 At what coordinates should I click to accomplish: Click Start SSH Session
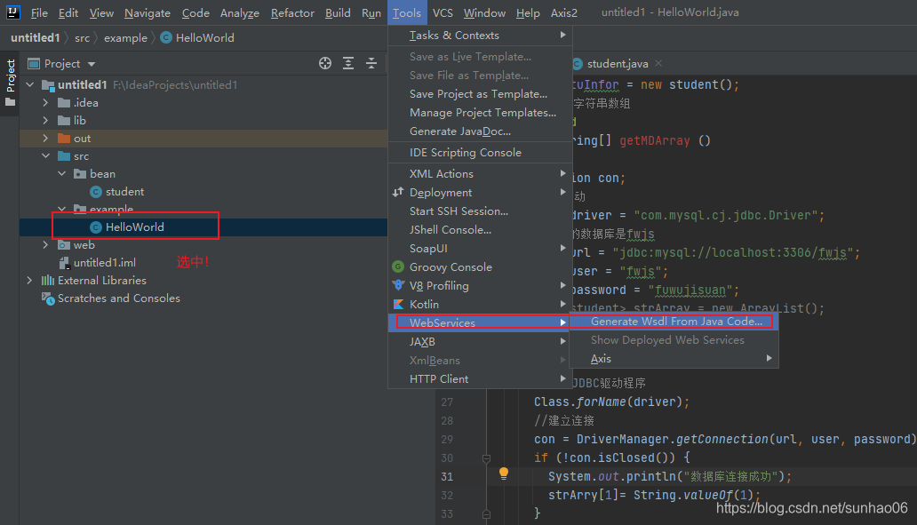480,211
